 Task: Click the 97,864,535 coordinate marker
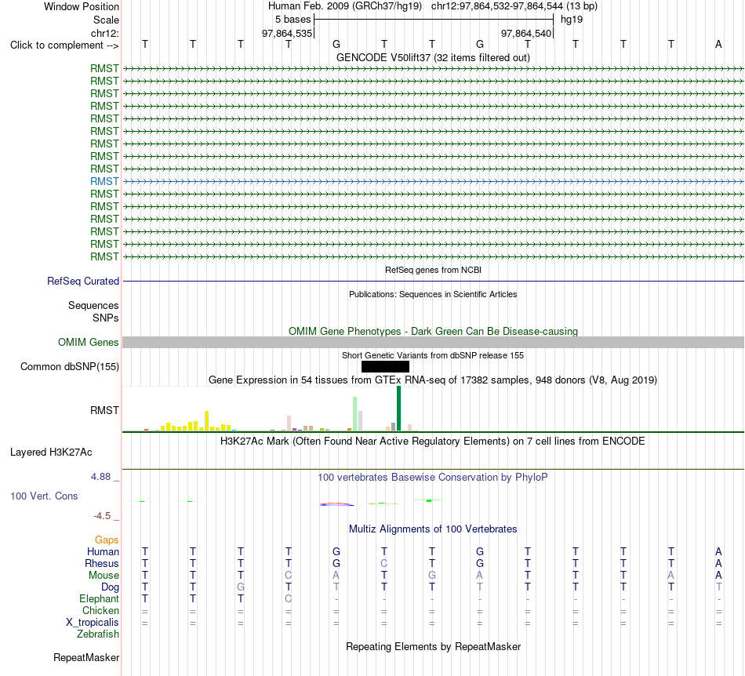tap(287, 33)
